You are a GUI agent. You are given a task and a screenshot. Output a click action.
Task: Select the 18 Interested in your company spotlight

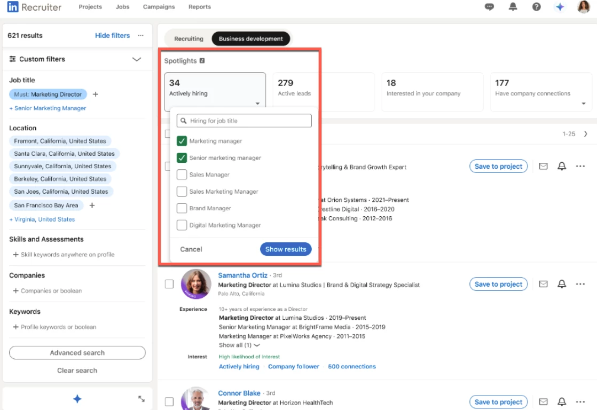tap(432, 91)
